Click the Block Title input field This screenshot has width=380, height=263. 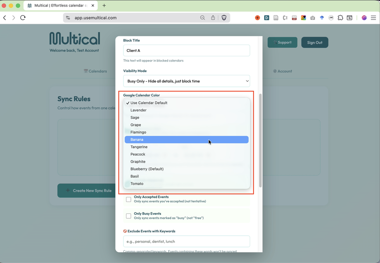pos(186,50)
